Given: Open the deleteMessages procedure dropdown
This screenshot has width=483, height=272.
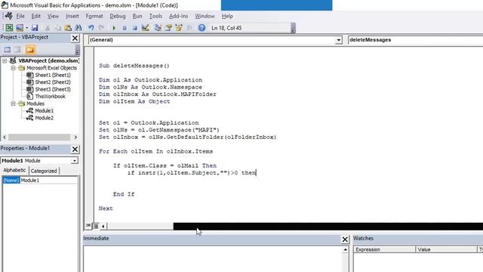Looking at the screenshot, I should coord(416,40).
